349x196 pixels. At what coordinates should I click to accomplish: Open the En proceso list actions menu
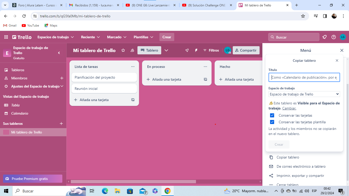205,67
